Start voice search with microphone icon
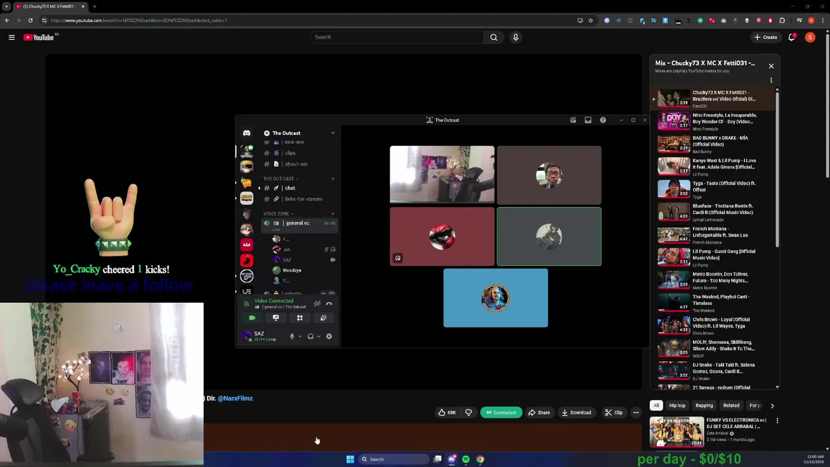The width and height of the screenshot is (830, 467). pos(516,37)
